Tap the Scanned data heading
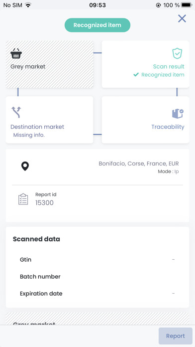 pos(36,239)
